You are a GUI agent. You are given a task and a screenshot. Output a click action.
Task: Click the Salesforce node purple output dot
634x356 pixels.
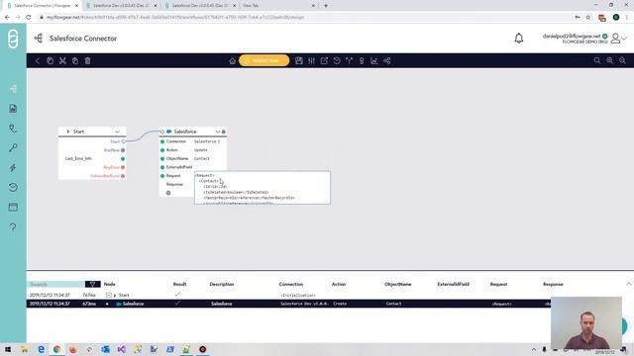point(224,132)
